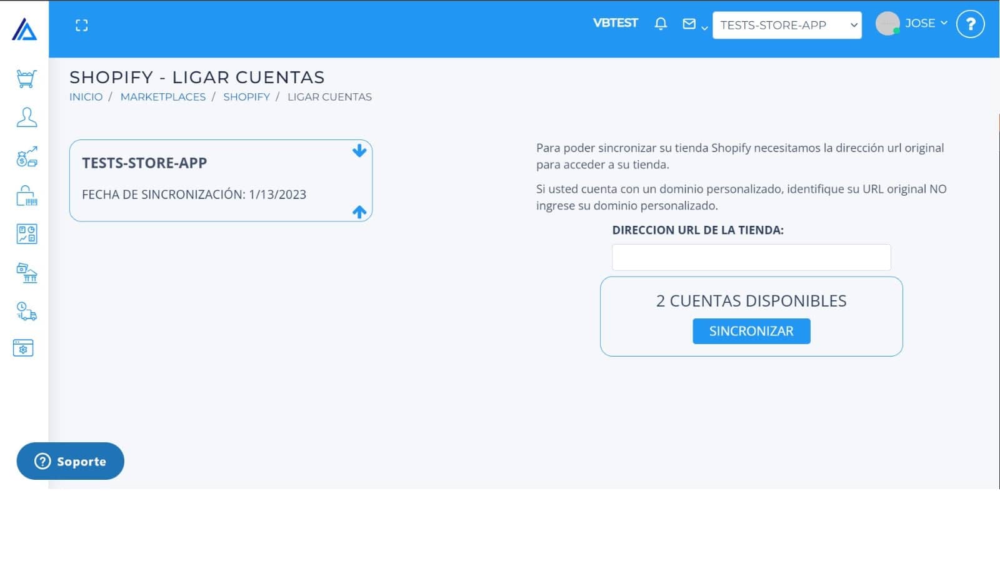Image resolution: width=1000 pixels, height=563 pixels.
Task: Go to INICIO breadcrumb link
Action: [86, 97]
